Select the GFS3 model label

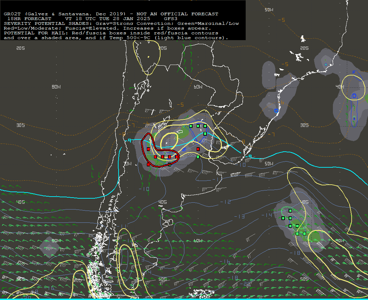point(171,19)
